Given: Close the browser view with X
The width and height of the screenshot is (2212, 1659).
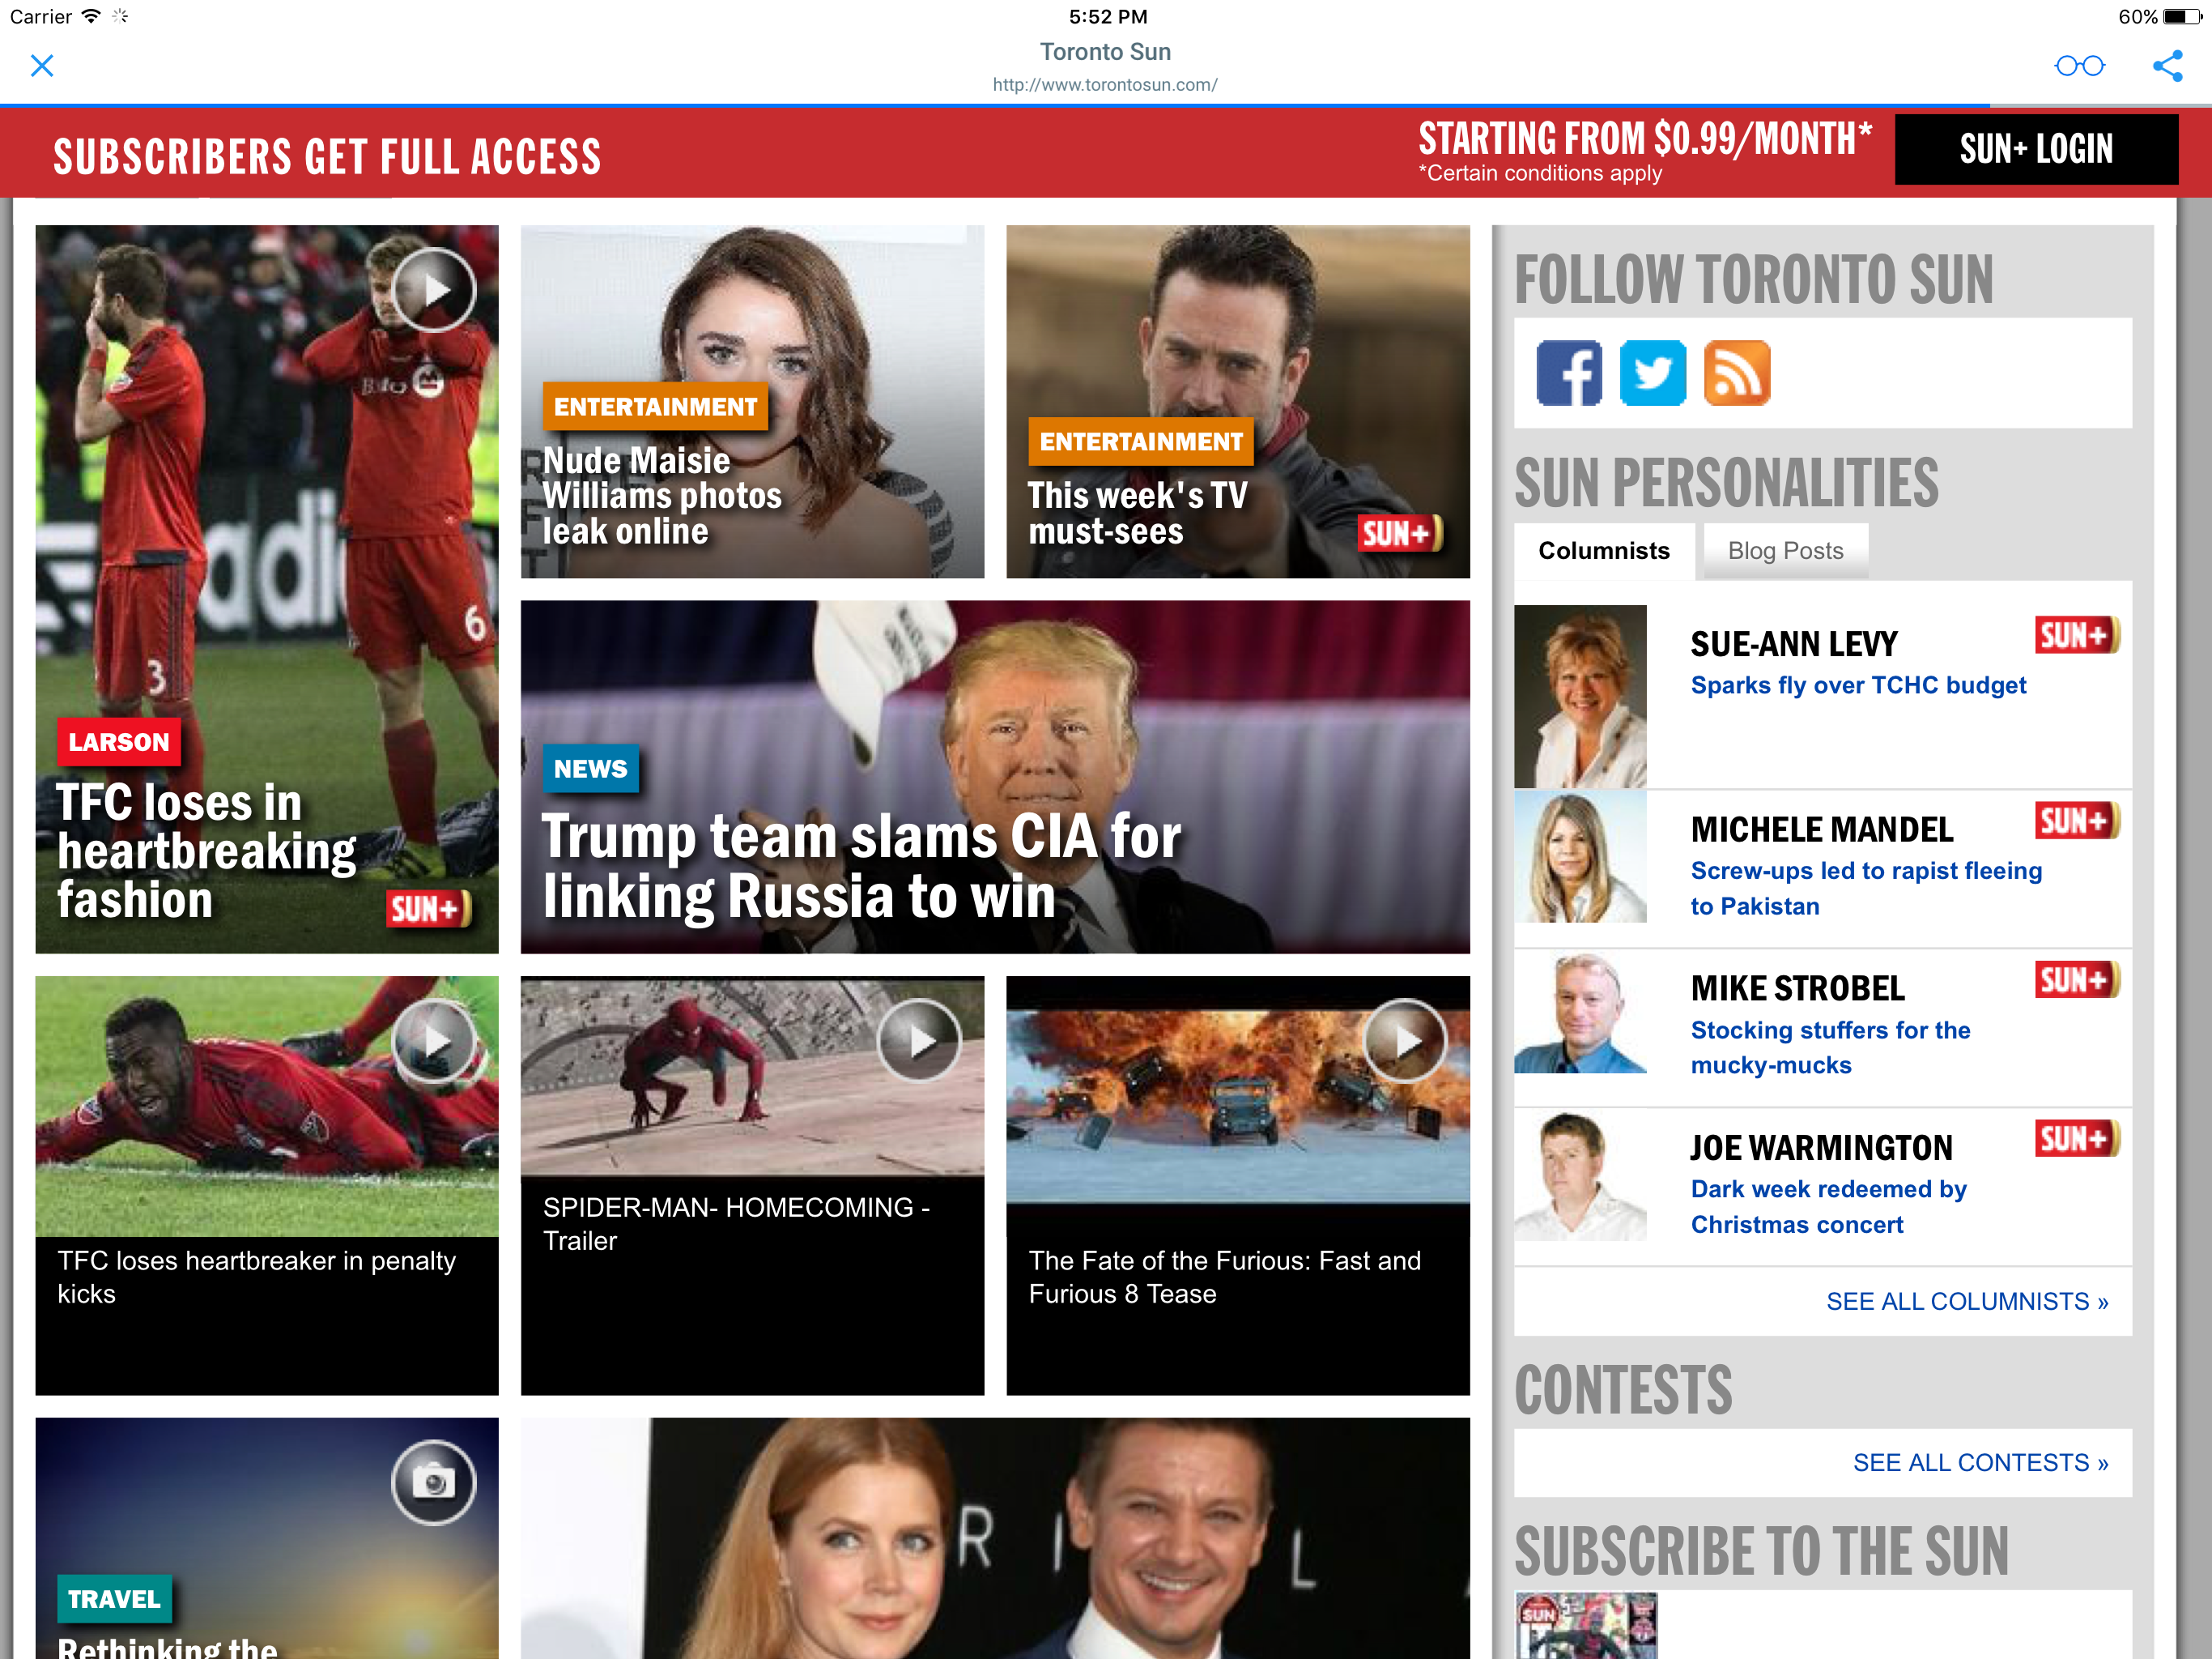Looking at the screenshot, I should (x=42, y=66).
